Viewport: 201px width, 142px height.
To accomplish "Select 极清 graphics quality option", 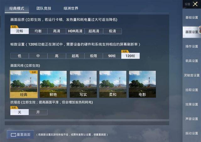I will [x=112, y=31].
